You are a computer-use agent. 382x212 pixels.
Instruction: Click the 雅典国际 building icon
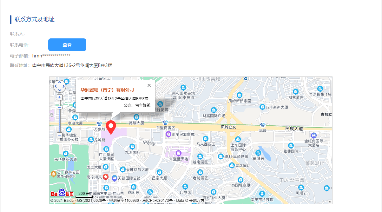(x=291, y=146)
